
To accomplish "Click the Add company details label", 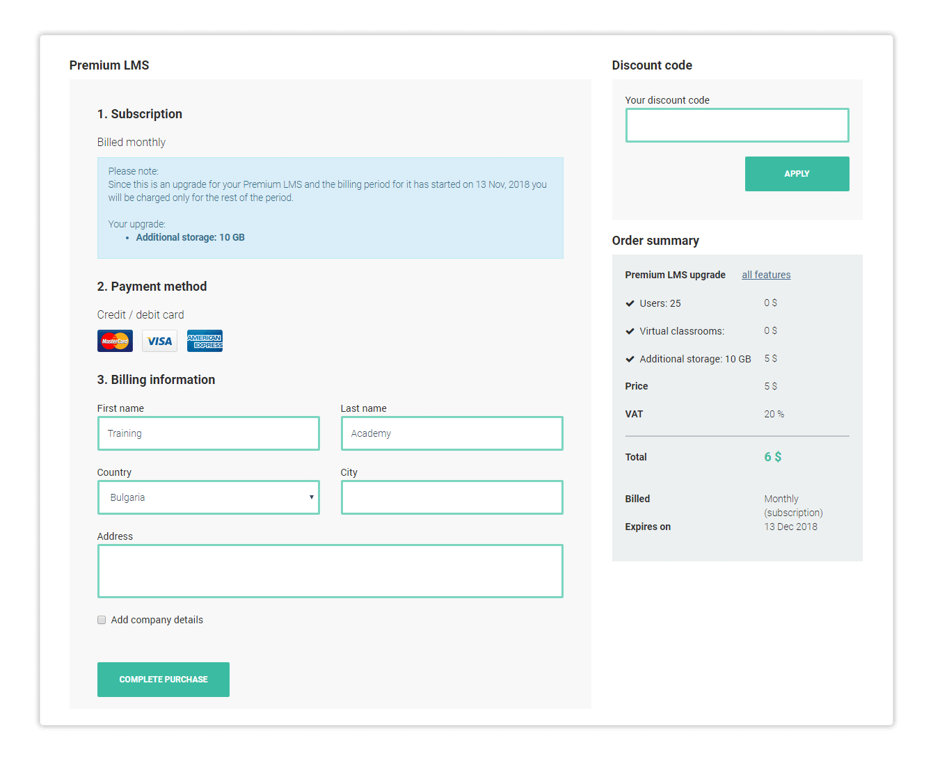I will [157, 620].
